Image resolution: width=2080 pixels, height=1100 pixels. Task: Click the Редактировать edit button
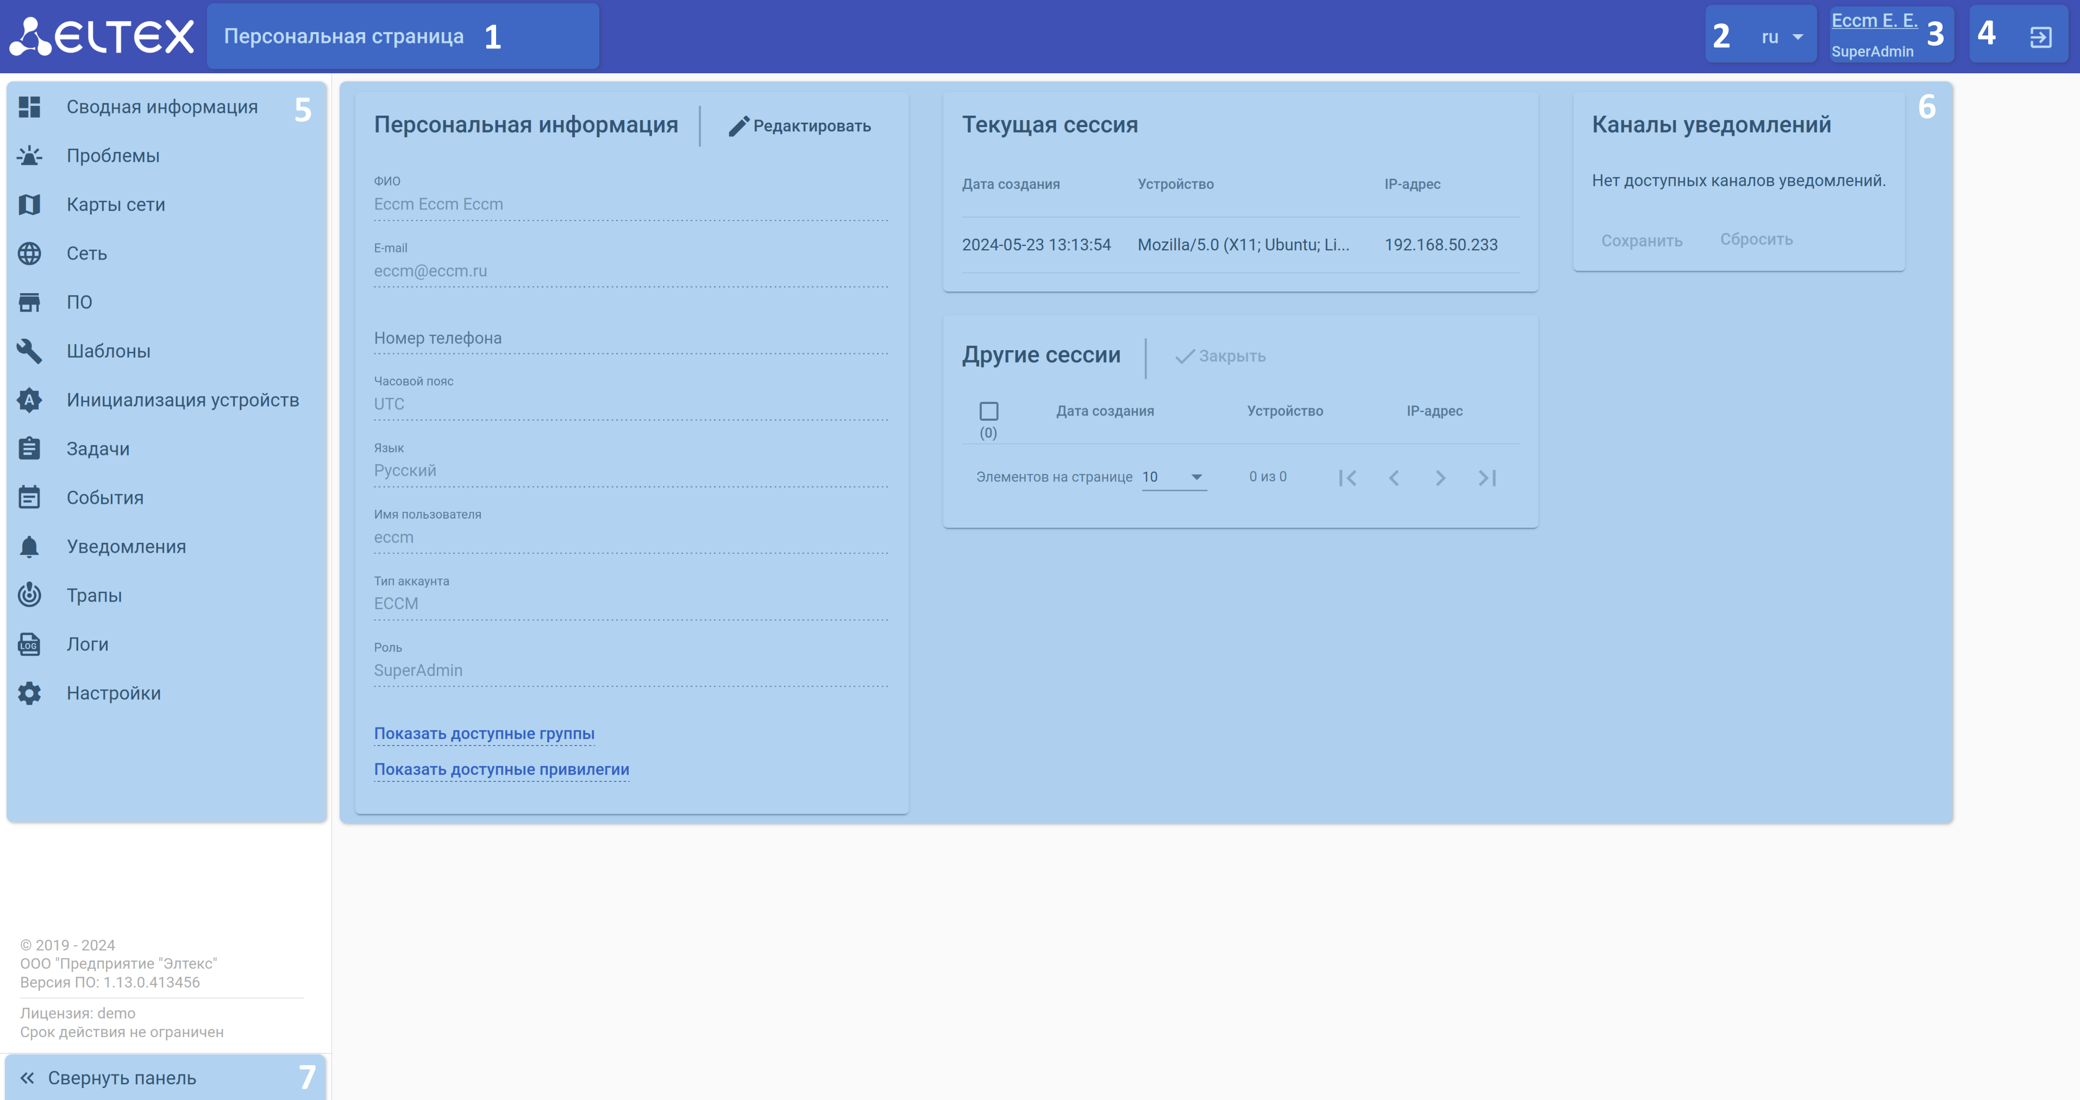tap(799, 126)
